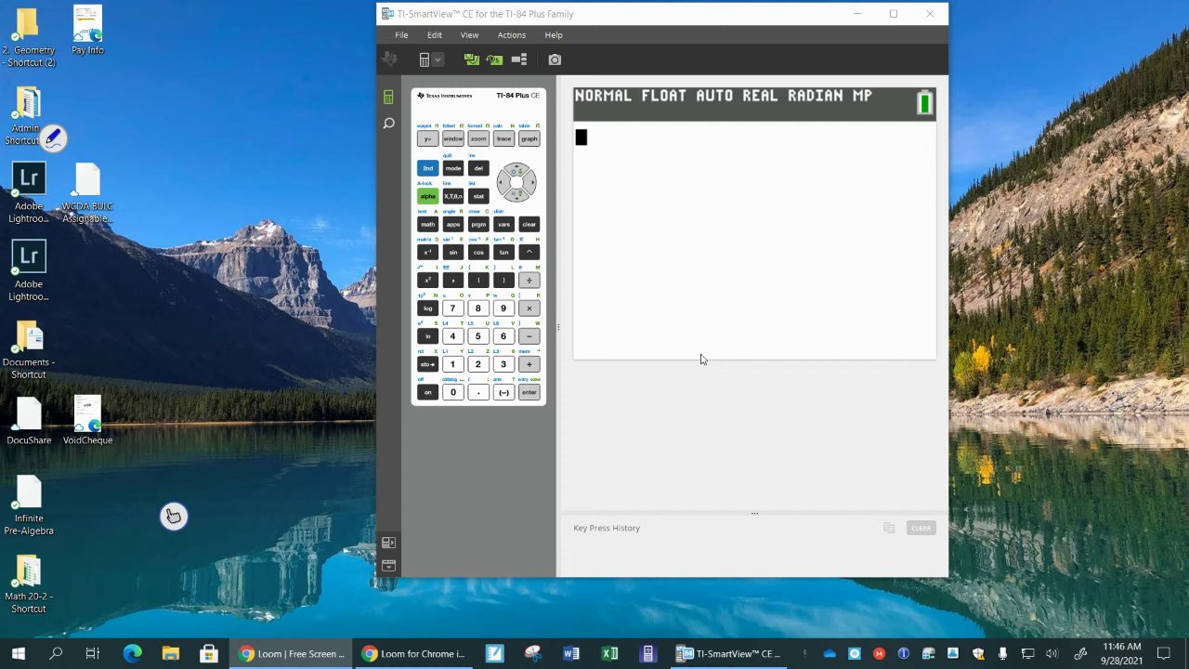Open the Edit menu

[435, 35]
